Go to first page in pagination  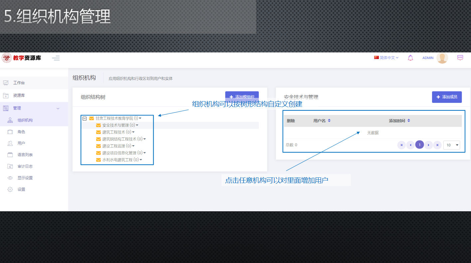(x=401, y=145)
